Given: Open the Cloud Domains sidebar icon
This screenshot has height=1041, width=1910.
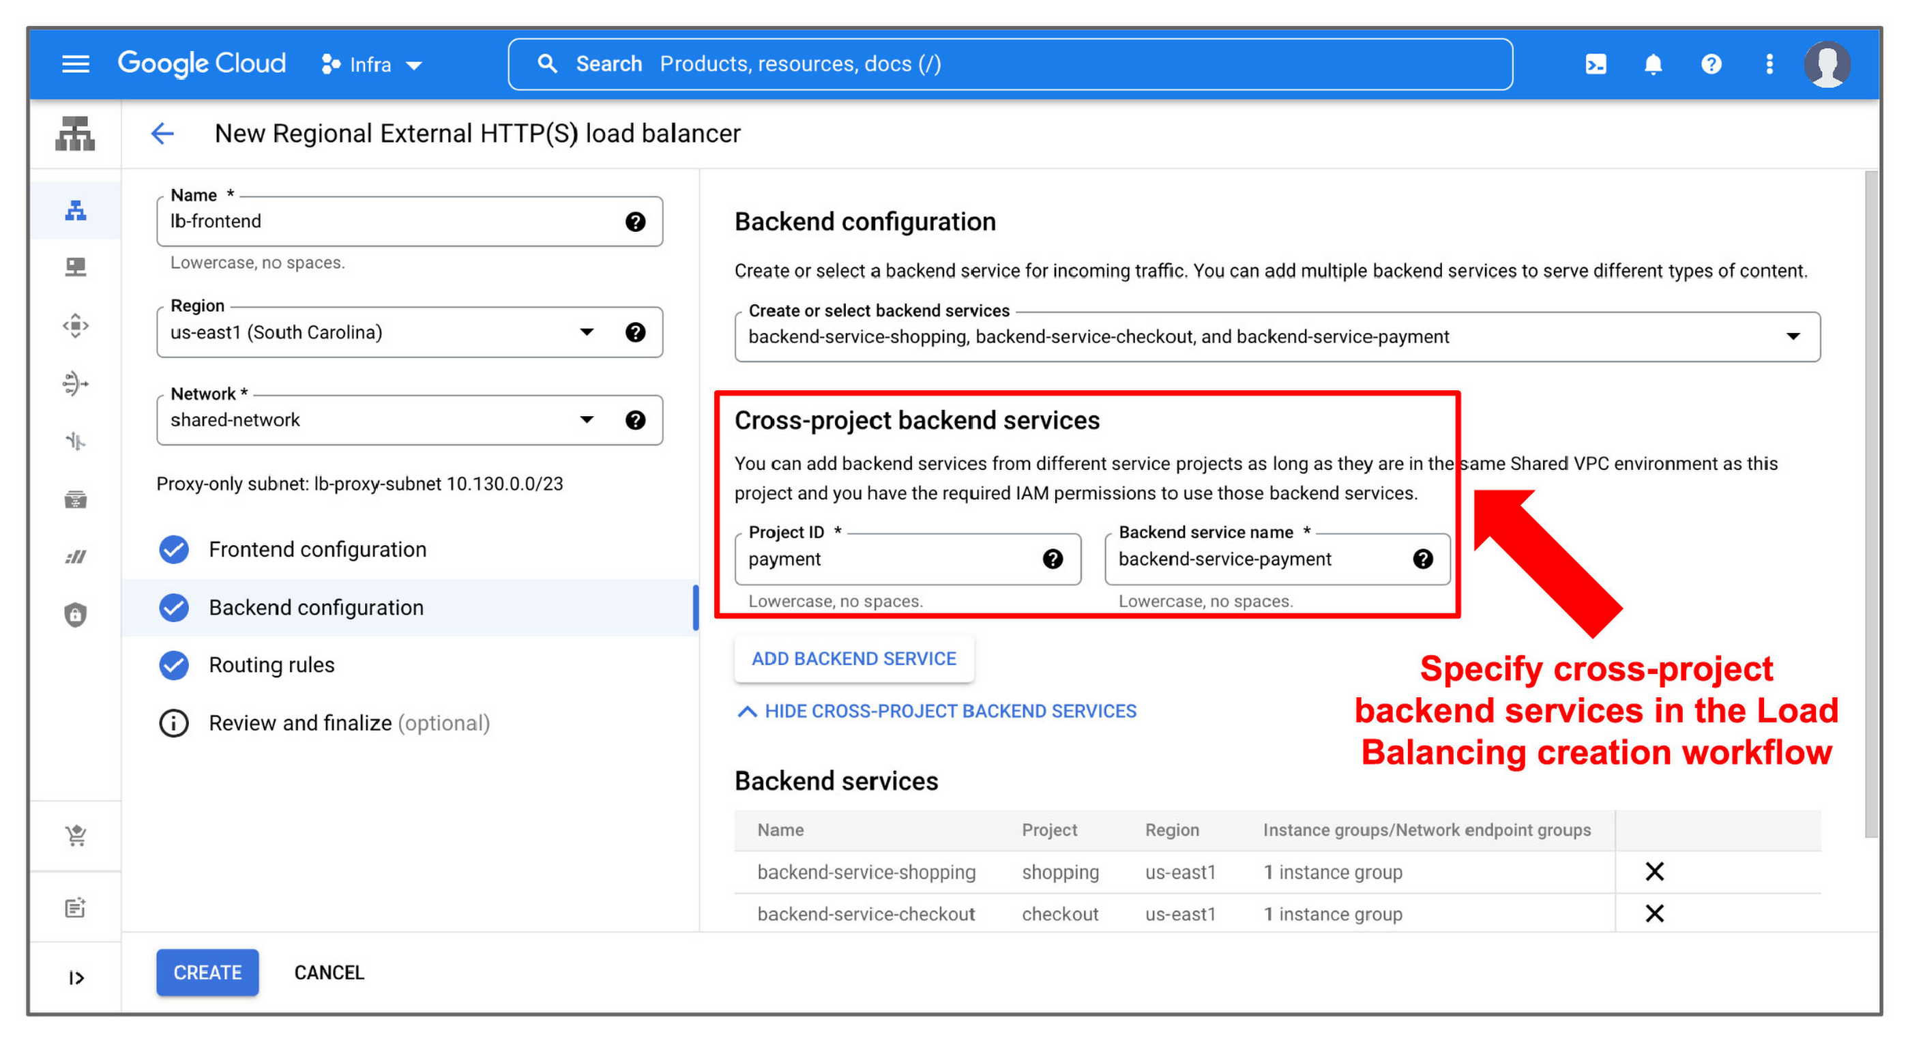Looking at the screenshot, I should 75,557.
